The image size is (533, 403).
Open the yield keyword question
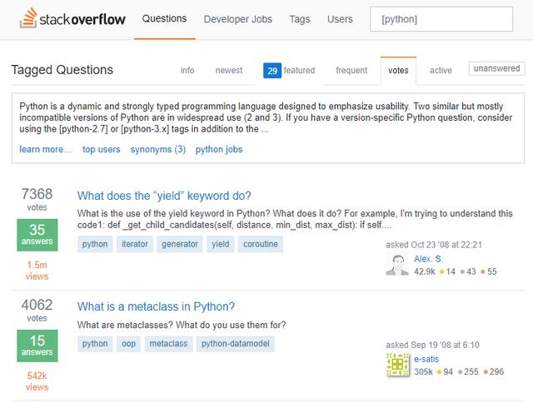[164, 196]
